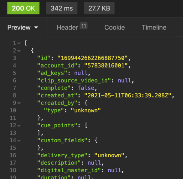Click line number 3 in the gutter
The image size is (183, 179).
click(15, 58)
